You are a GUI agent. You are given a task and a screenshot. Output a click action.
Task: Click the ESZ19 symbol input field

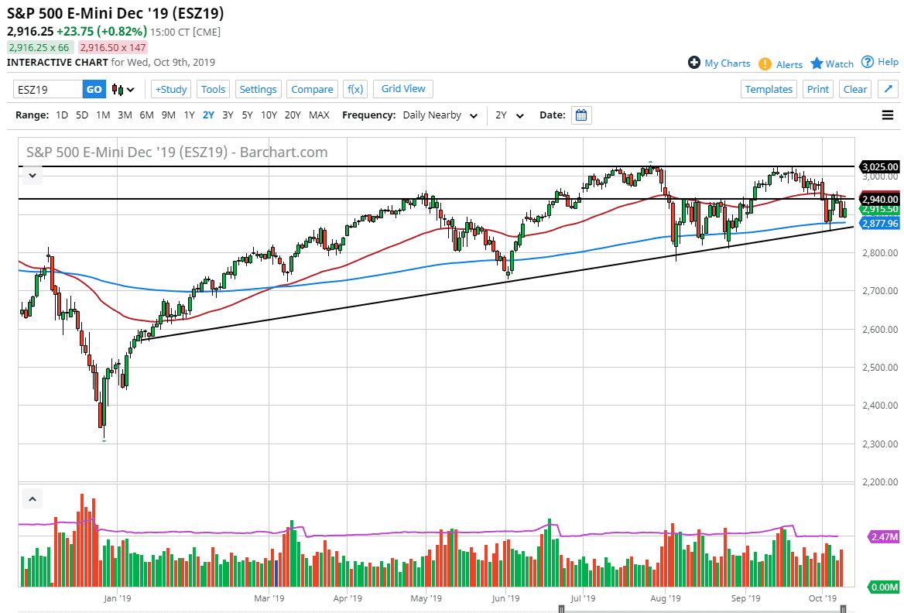pyautogui.click(x=46, y=89)
